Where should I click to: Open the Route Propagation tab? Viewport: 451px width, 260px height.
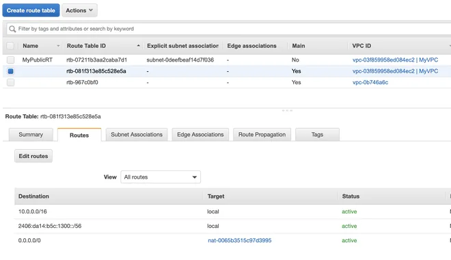(x=262, y=135)
